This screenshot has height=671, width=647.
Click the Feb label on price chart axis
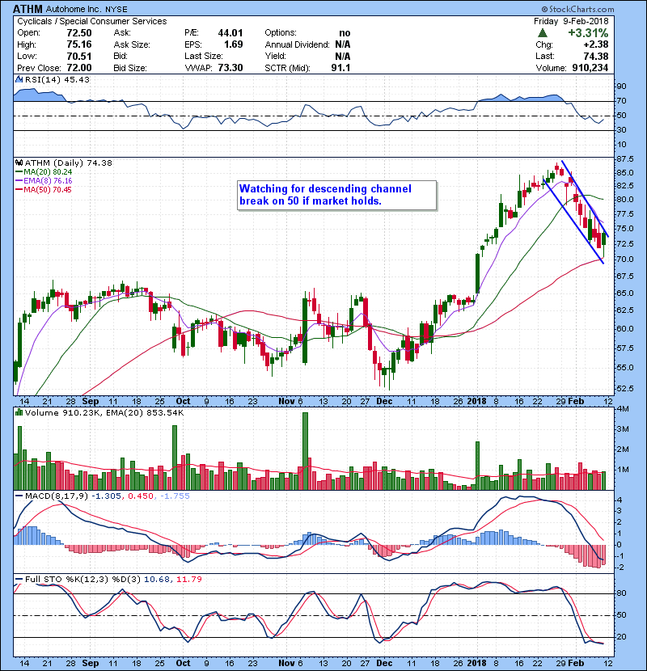[x=576, y=402]
